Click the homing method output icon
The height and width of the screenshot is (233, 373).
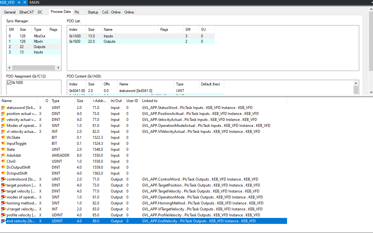click(x=3, y=203)
